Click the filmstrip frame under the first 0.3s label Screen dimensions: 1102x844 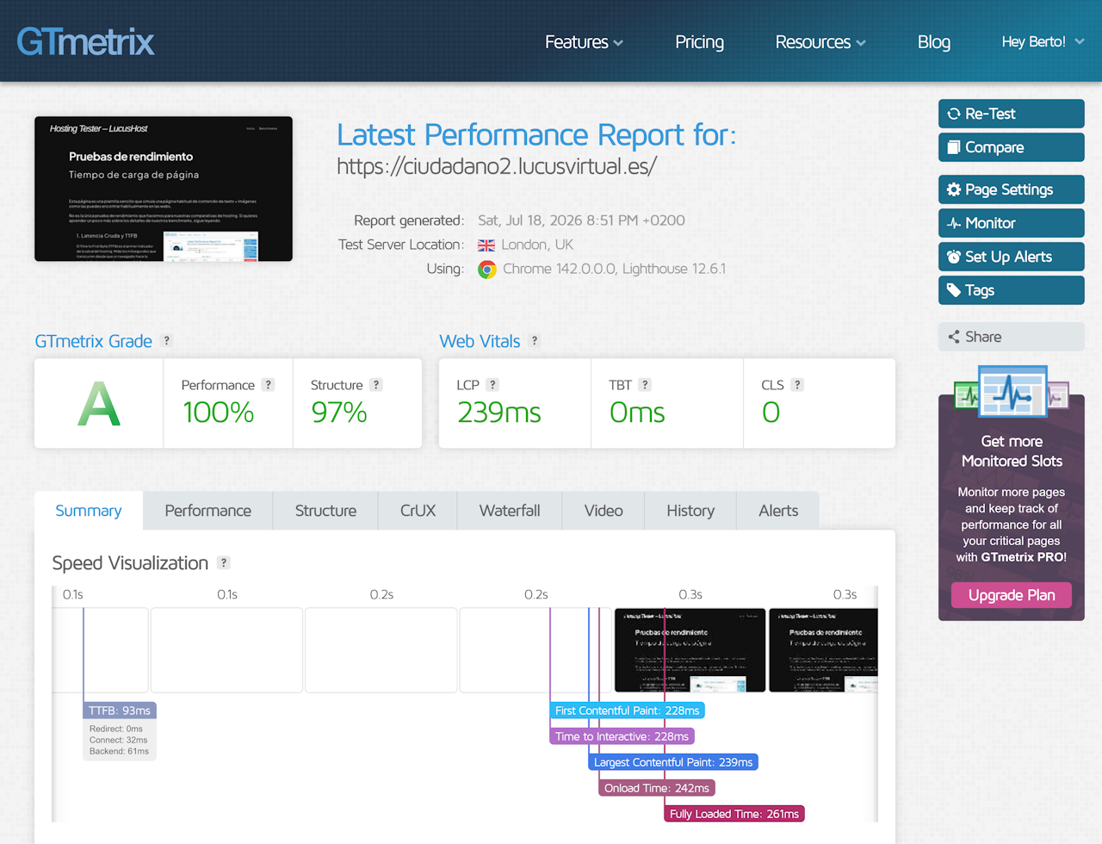pos(690,650)
